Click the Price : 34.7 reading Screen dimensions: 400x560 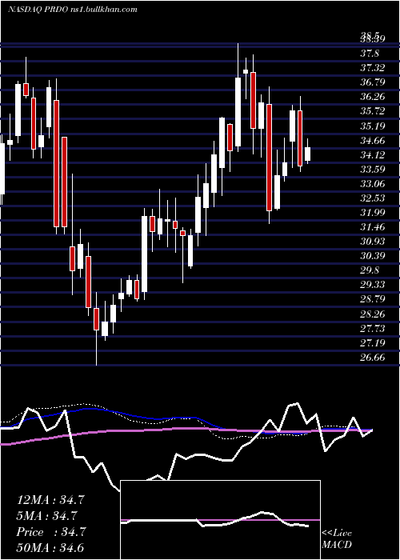coord(50,532)
